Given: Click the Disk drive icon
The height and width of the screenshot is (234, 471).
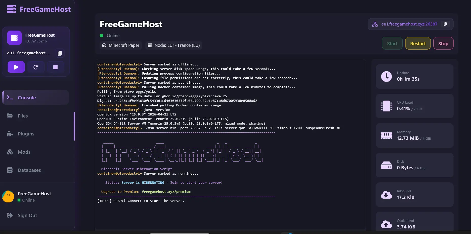Looking at the screenshot, I should (387, 165).
